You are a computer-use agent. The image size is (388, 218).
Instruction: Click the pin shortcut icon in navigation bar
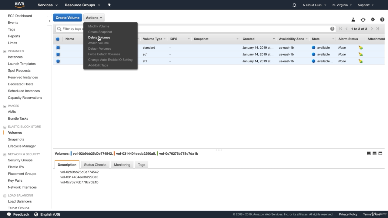pos(109,5)
